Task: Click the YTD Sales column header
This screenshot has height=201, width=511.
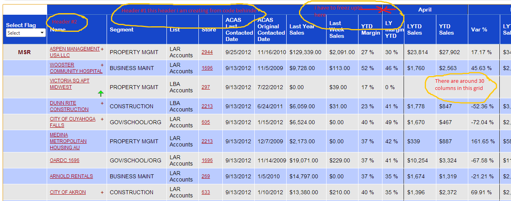Action: pos(446,29)
